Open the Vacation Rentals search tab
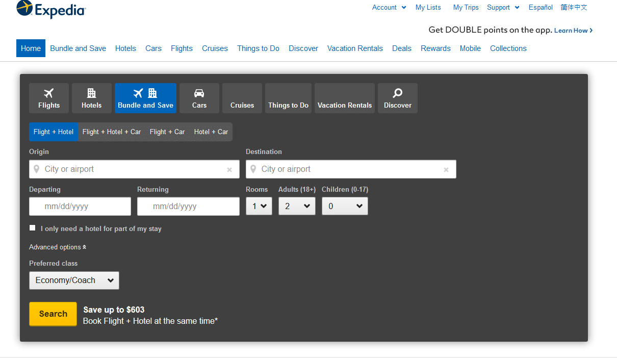617x358 pixels. coord(345,98)
